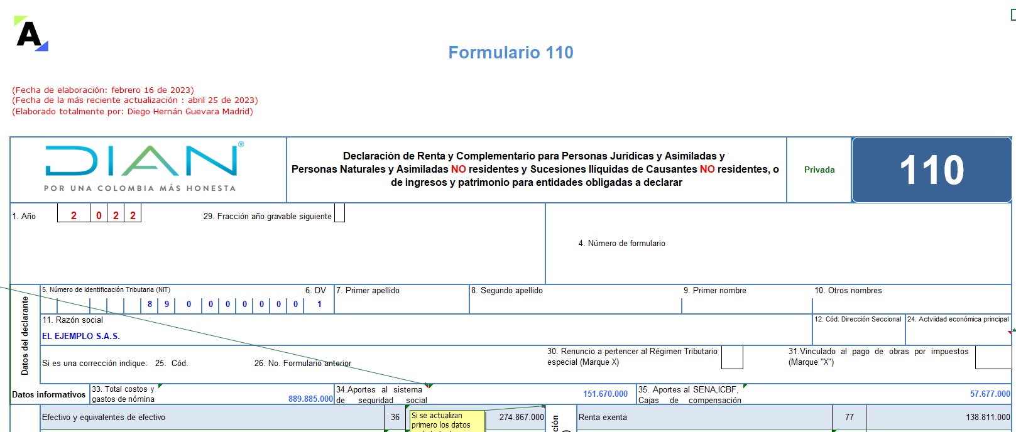Select the Primer nombre field
1016x432 pixels.
[747, 299]
